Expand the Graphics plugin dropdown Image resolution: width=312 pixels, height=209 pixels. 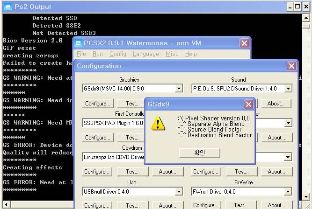tap(179, 89)
